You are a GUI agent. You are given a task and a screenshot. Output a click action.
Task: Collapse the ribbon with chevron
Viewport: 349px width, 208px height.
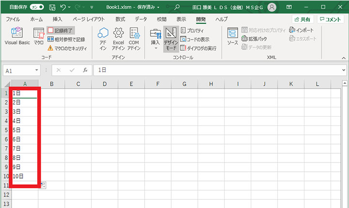pos(344,58)
